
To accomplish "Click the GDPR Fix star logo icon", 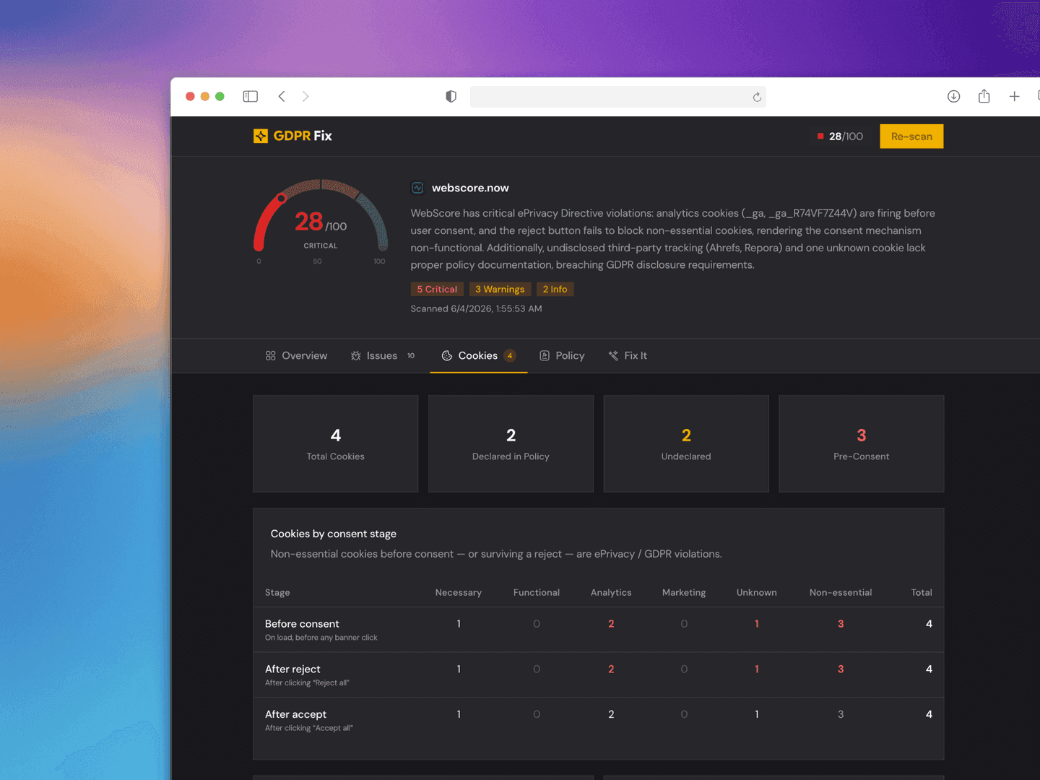I will click(261, 136).
